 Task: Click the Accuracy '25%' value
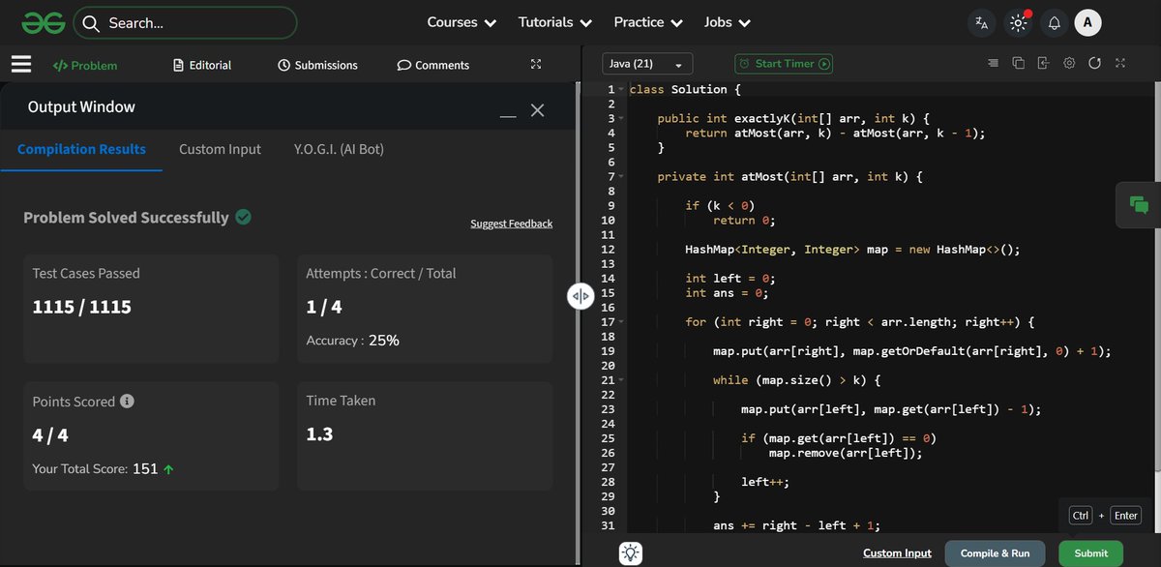(x=383, y=341)
